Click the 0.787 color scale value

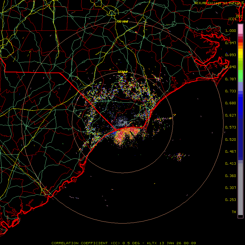[231, 79]
